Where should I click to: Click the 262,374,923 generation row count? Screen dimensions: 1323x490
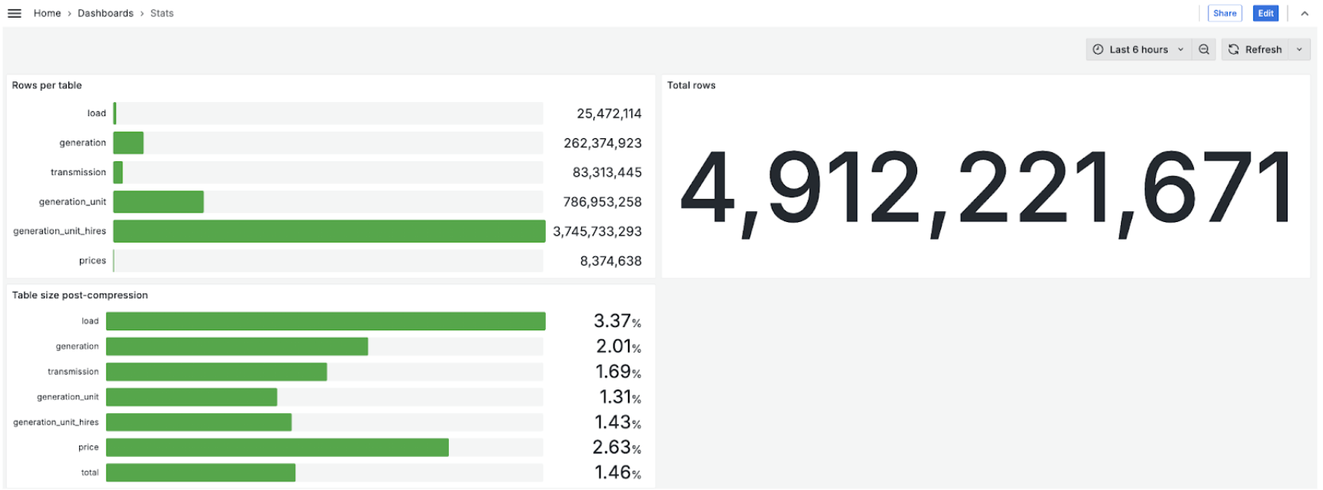tap(602, 143)
